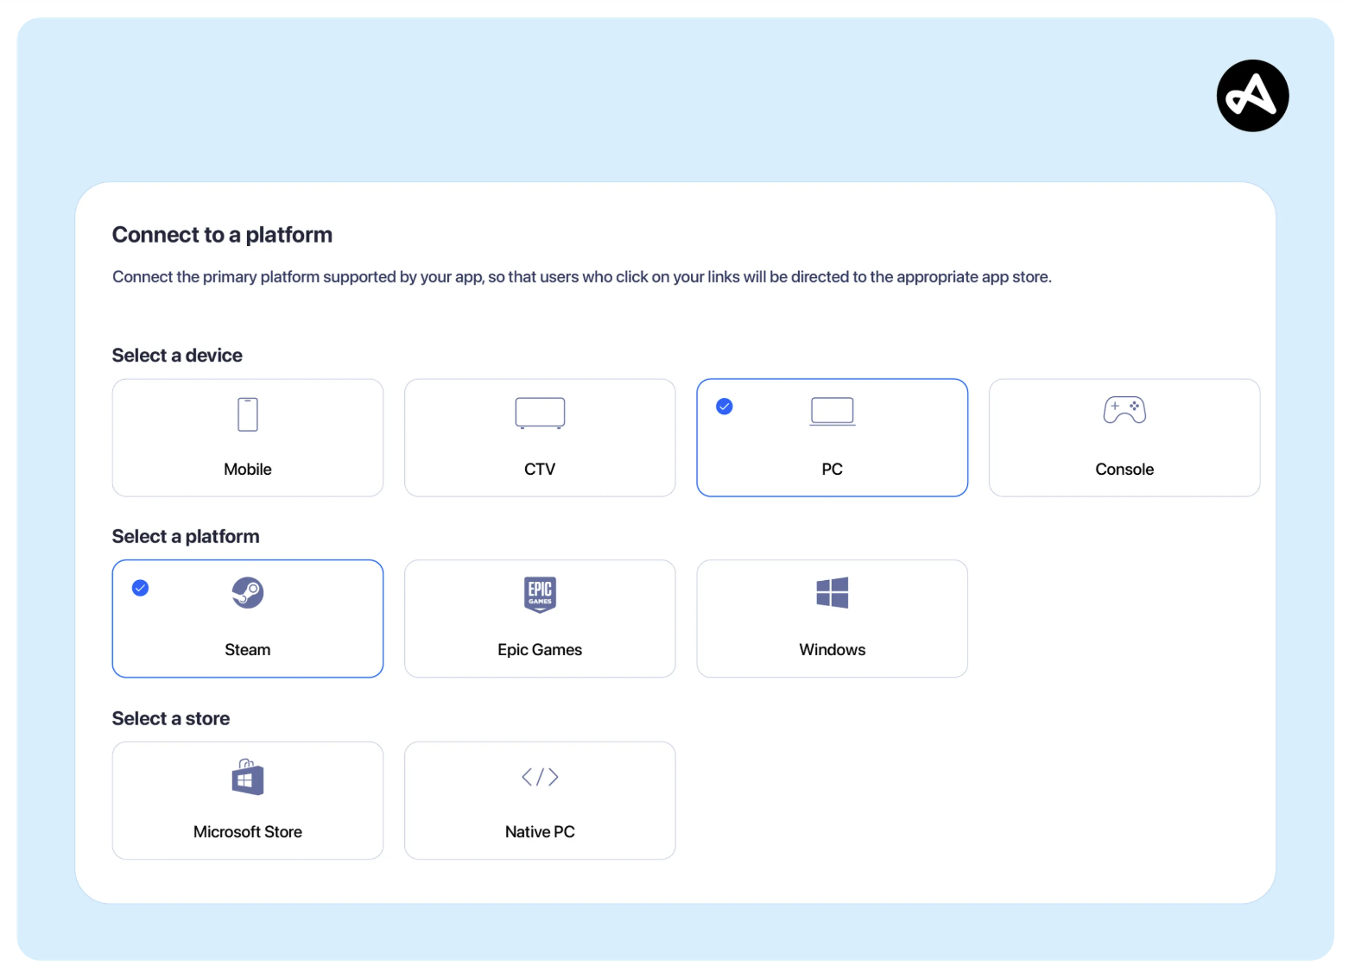This screenshot has height=972, width=1349.
Task: Choose the Native PC store label
Action: tap(540, 832)
